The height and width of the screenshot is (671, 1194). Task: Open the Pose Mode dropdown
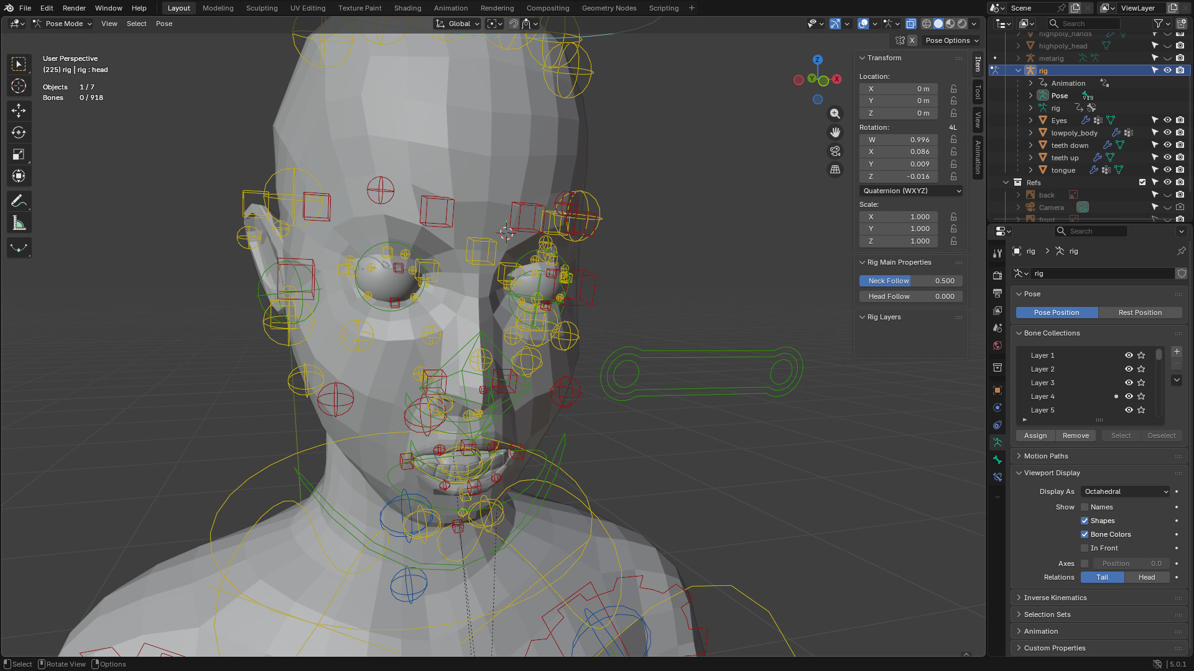(x=62, y=24)
